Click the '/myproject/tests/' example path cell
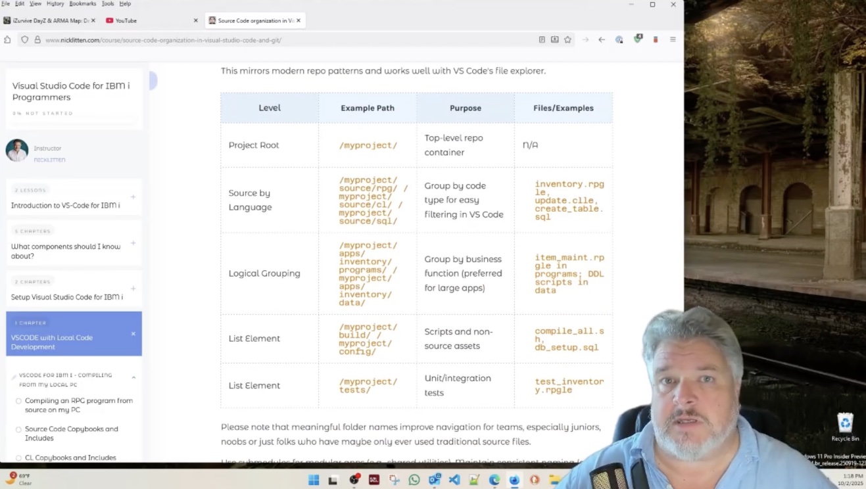This screenshot has width=866, height=489. pos(368,386)
